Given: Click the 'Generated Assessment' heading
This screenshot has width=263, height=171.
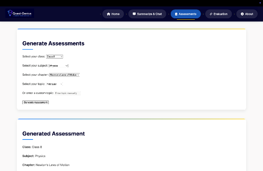Looking at the screenshot, I should point(53,134).
